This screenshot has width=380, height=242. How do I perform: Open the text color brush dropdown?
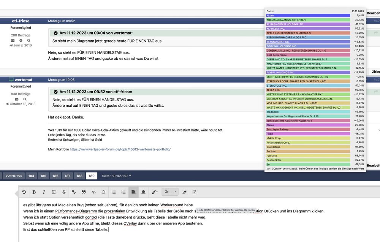(x=154, y=192)
